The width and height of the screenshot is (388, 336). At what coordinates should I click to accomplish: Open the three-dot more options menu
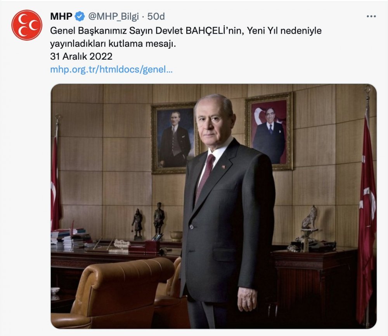click(371, 17)
